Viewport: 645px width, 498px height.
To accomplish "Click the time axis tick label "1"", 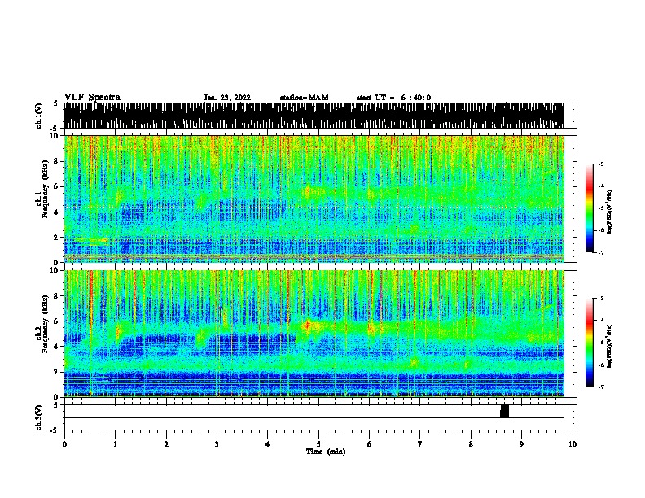I will coord(115,444).
